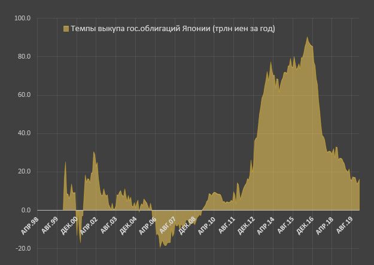Viewport: 374px width, 265px height.
Task: Click the 40.0 y-axis label
Action: (x=24, y=133)
